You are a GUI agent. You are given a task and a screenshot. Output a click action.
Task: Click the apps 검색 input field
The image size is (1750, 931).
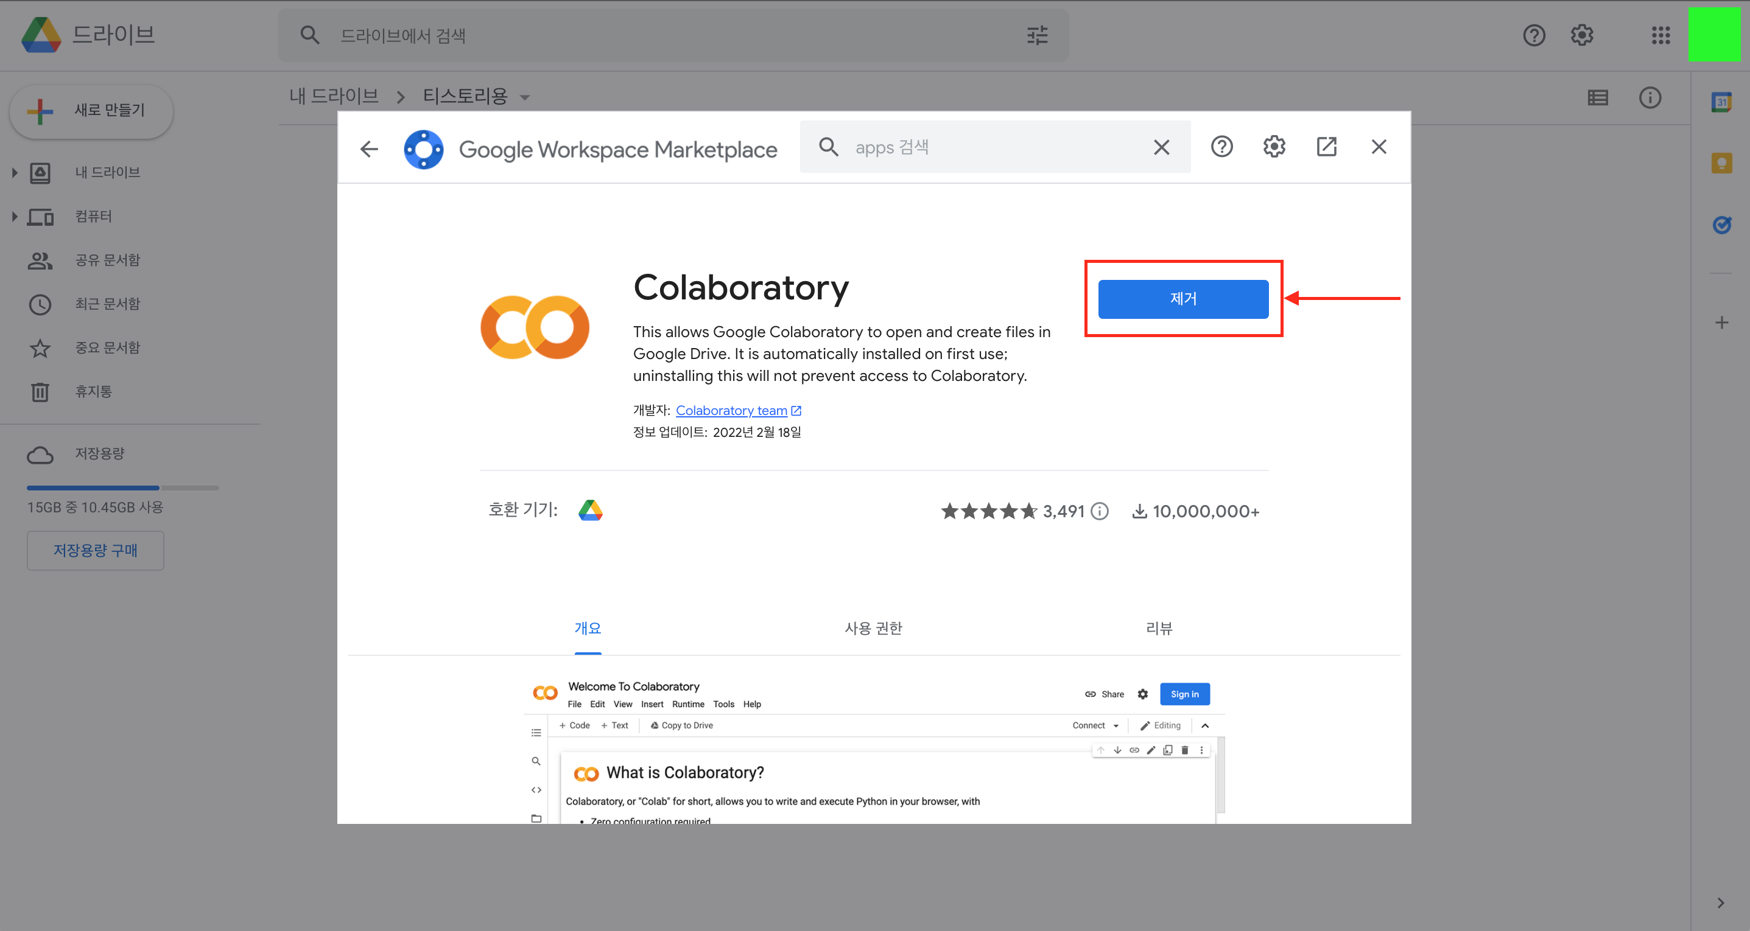(x=994, y=147)
